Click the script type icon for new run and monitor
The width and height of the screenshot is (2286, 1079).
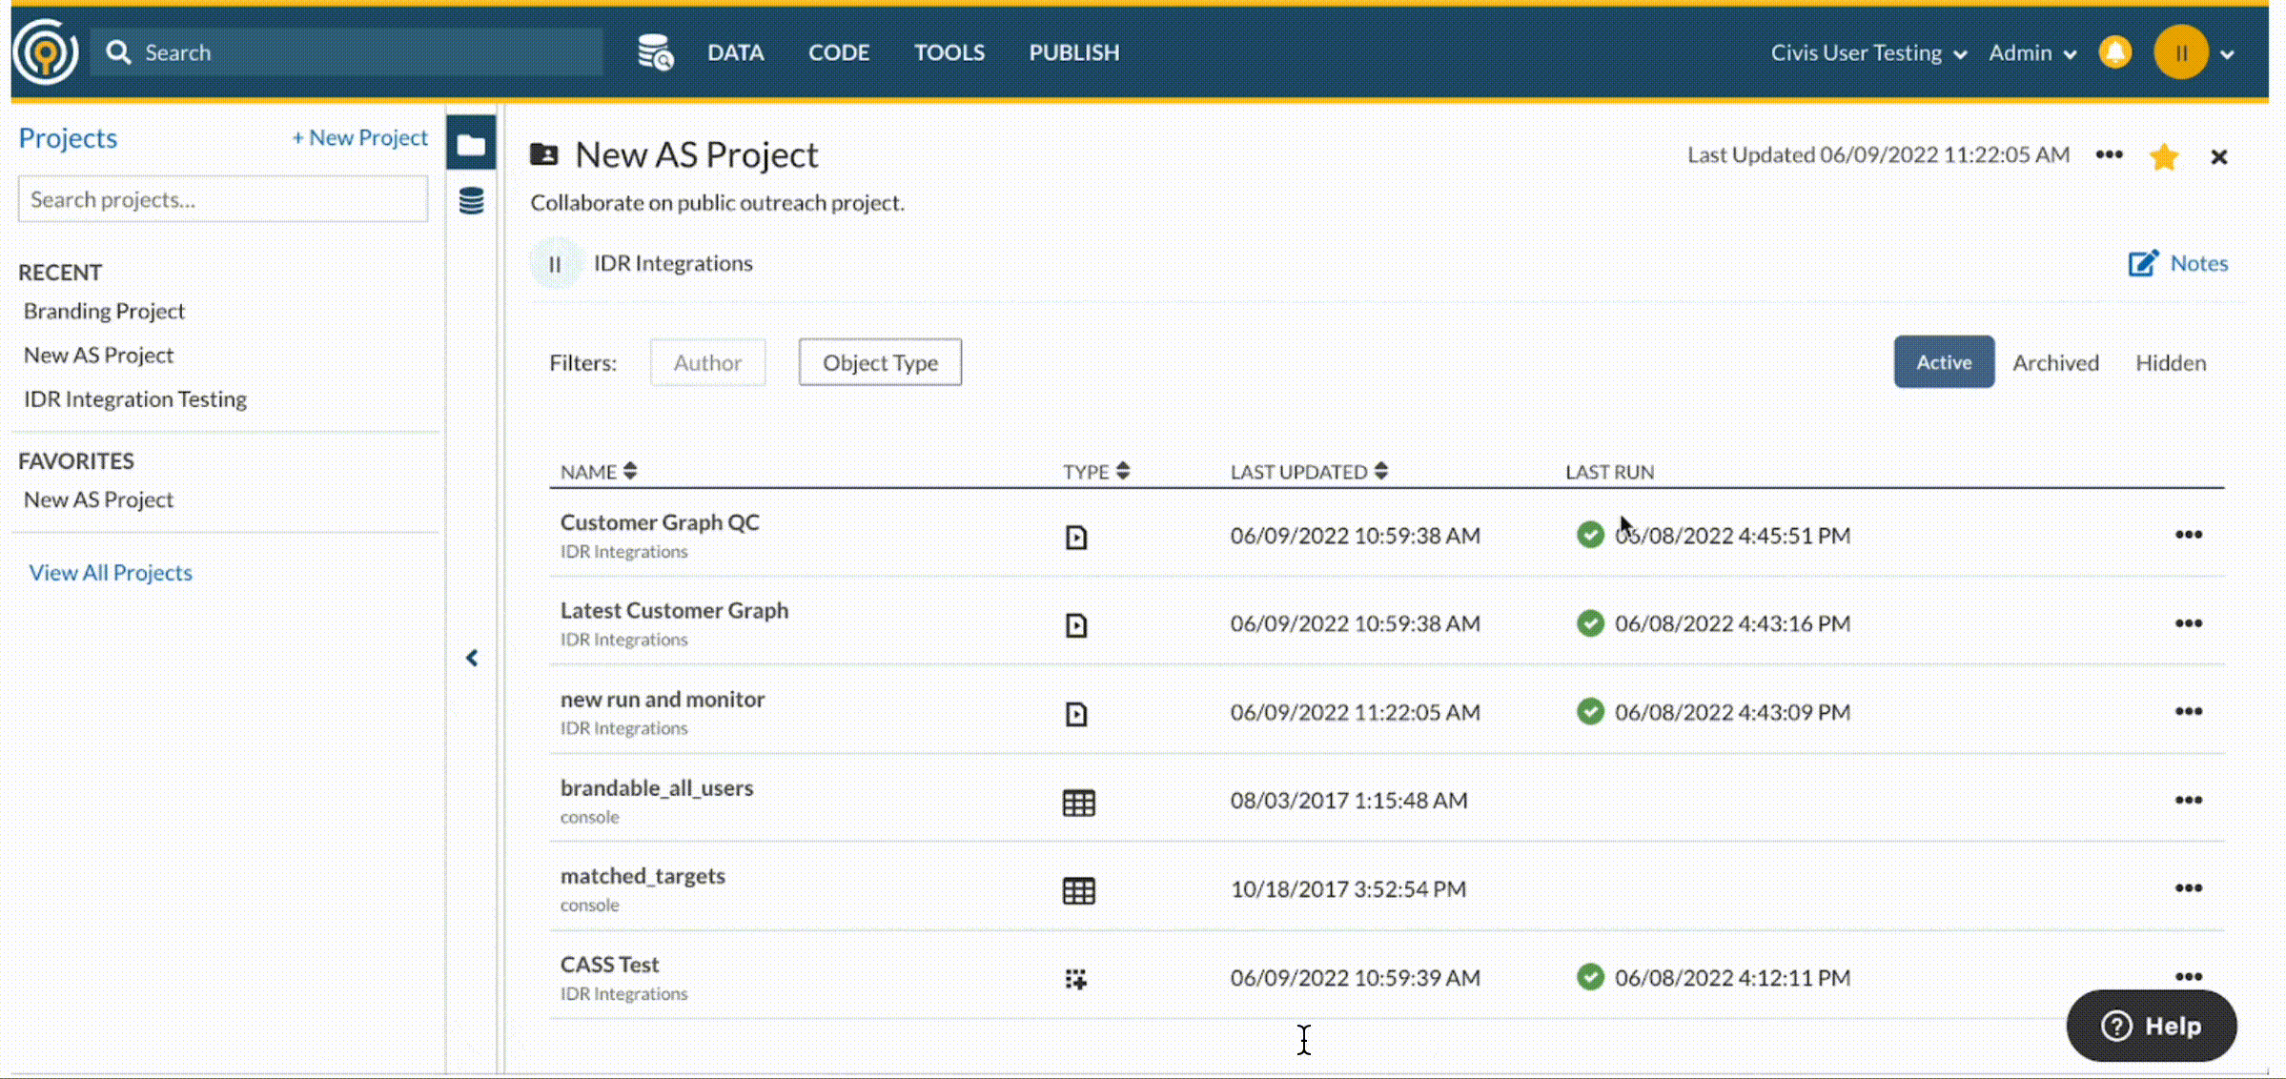[1076, 714]
